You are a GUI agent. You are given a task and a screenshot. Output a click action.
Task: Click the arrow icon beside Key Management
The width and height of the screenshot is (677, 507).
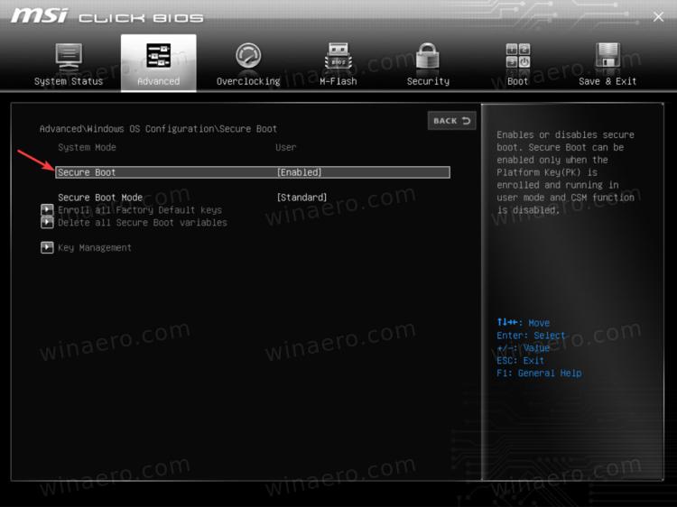point(47,247)
